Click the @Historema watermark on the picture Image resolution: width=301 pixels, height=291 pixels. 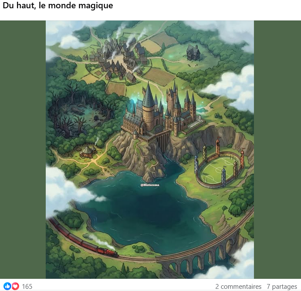tap(150, 185)
